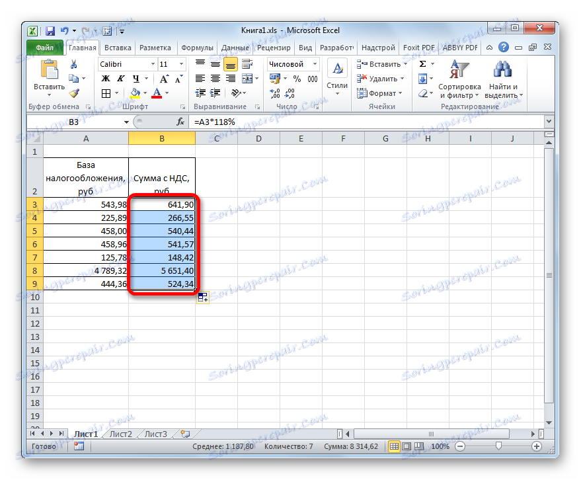The width and height of the screenshot is (581, 480).
Task: Open the fill color dropdown arrow
Action: pyautogui.click(x=145, y=93)
